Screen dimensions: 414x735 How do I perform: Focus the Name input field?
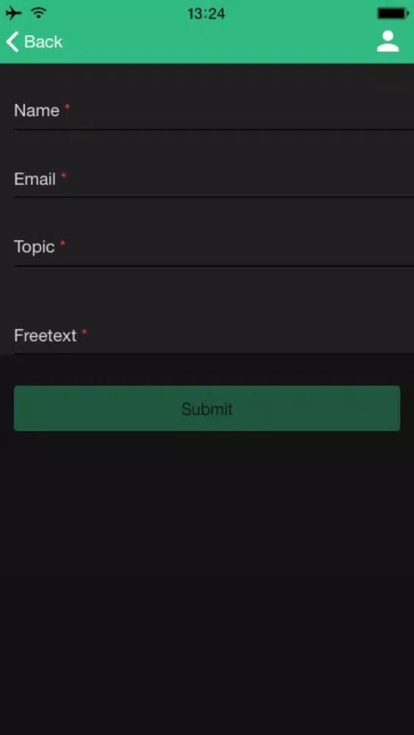coord(214,111)
